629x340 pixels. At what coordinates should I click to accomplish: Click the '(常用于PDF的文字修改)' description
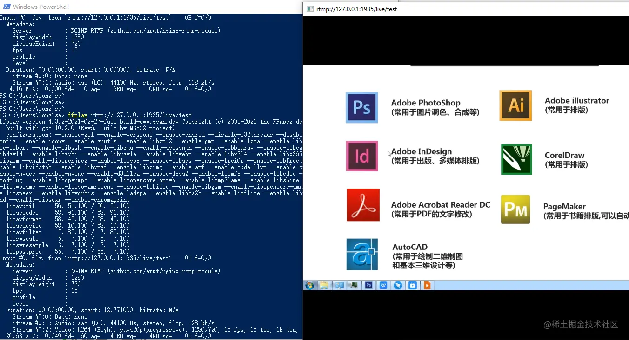click(432, 214)
